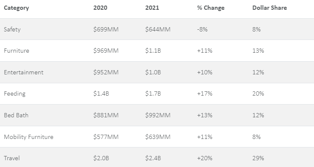Click the +17% Feeding change value

click(x=205, y=93)
